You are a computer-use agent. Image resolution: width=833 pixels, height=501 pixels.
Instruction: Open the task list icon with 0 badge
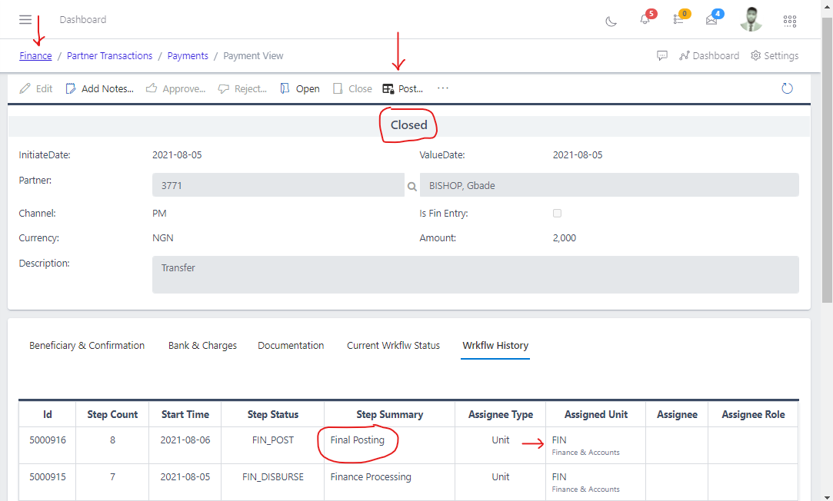point(678,20)
